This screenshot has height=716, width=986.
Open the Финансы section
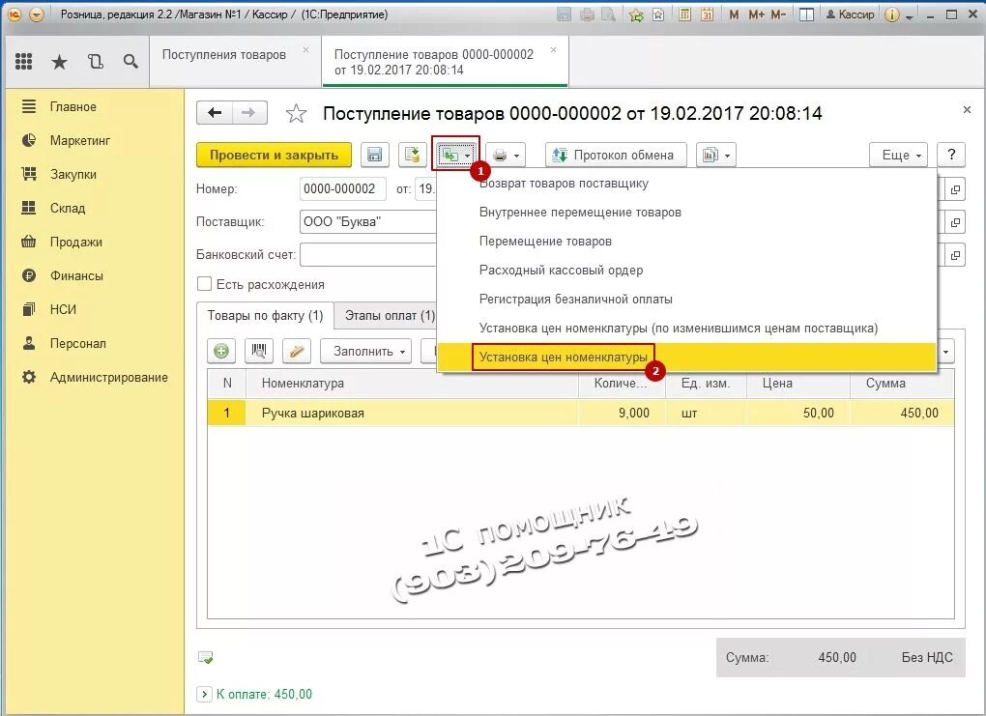pos(76,276)
